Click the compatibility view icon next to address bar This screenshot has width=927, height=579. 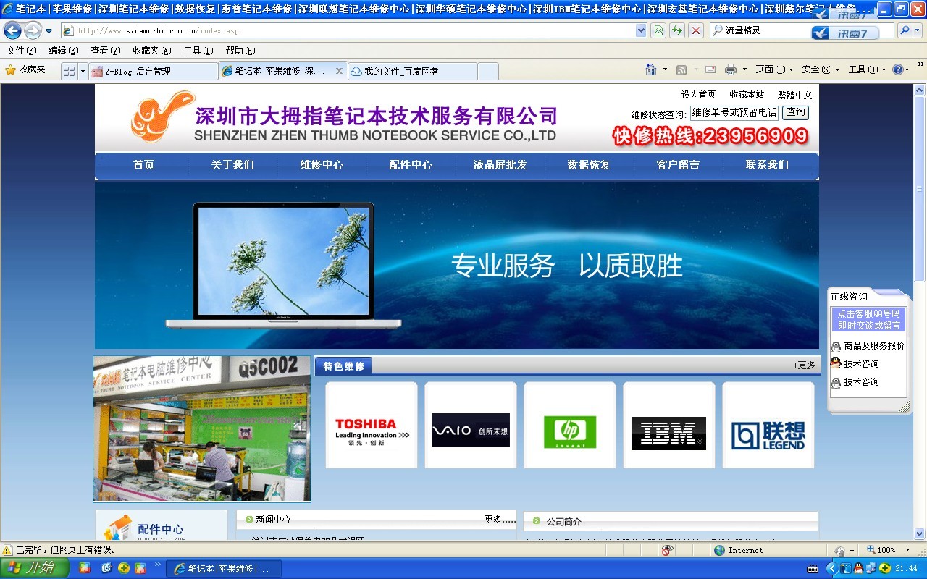[658, 30]
